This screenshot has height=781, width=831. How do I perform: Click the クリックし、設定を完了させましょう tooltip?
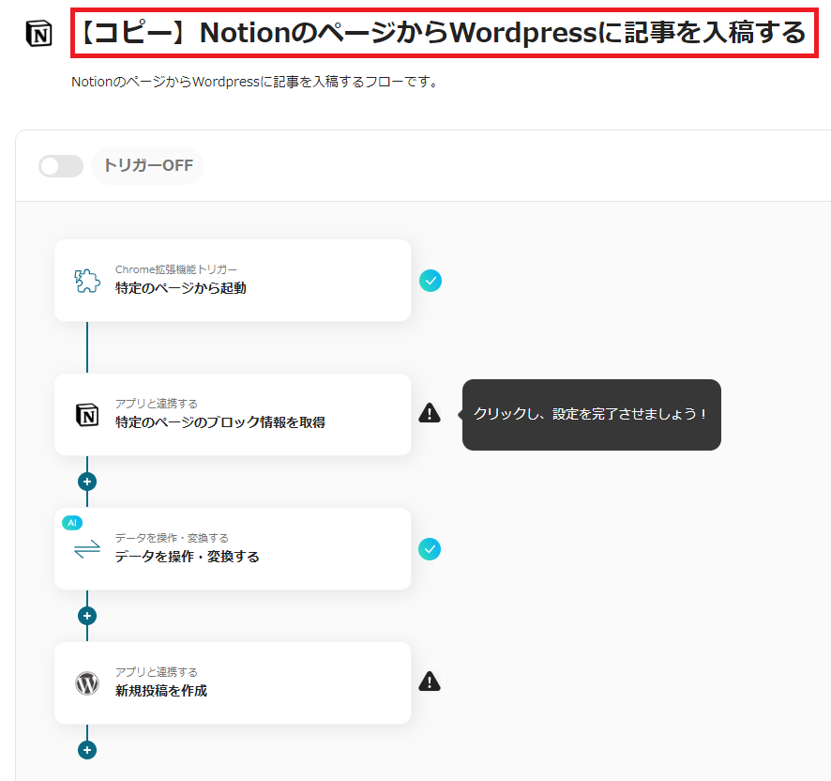[591, 414]
